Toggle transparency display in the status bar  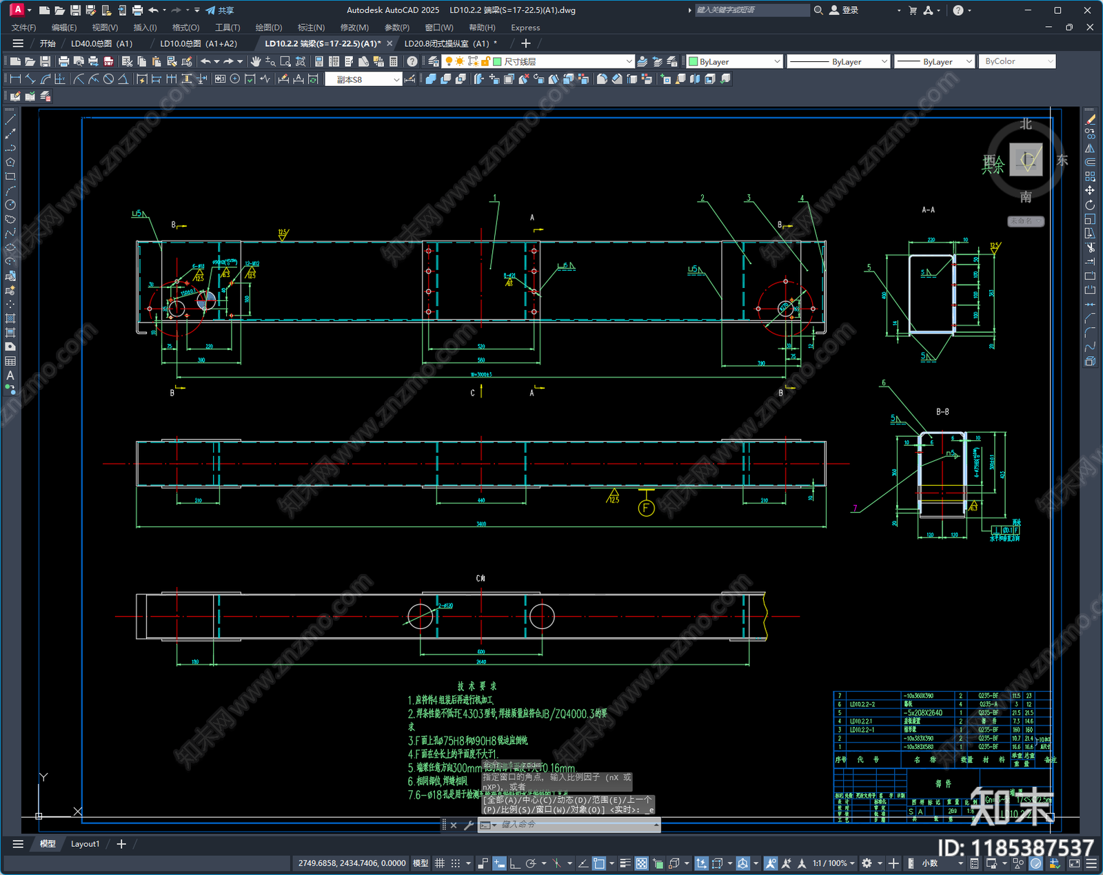641,863
